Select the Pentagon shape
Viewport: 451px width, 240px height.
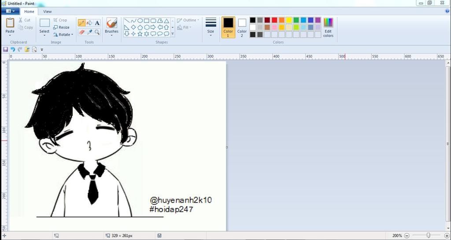coord(140,27)
